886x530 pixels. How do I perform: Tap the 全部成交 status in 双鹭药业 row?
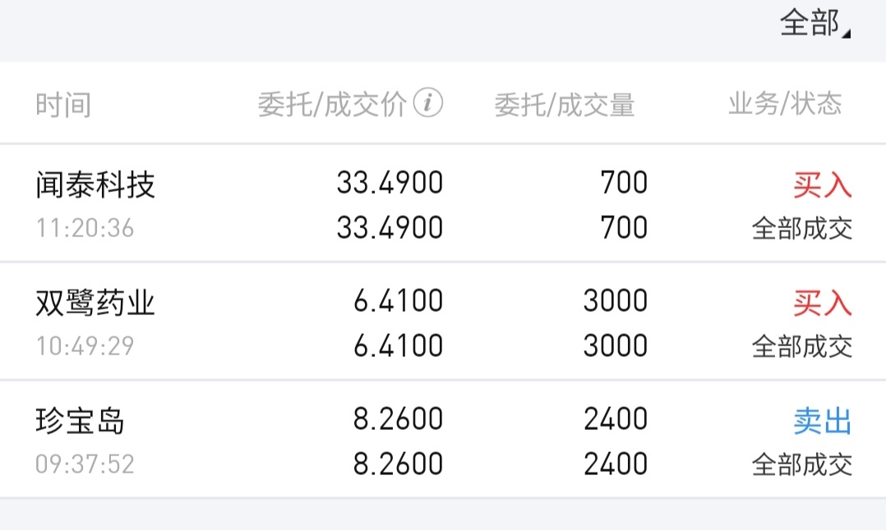click(x=802, y=346)
